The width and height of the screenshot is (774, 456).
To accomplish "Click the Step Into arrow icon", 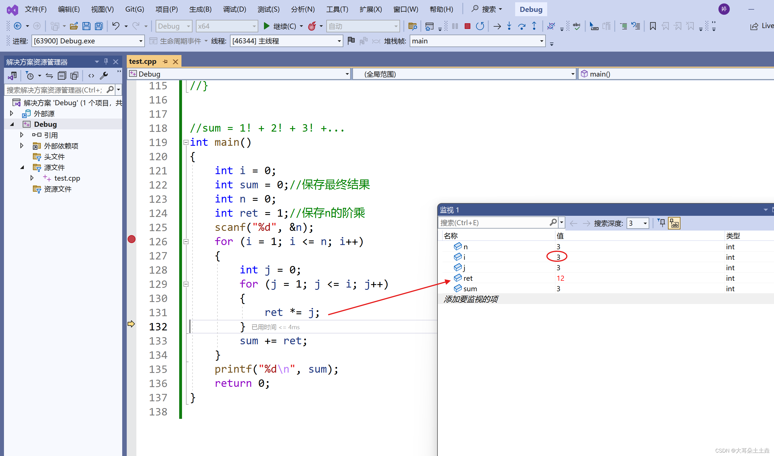I will [x=509, y=26].
